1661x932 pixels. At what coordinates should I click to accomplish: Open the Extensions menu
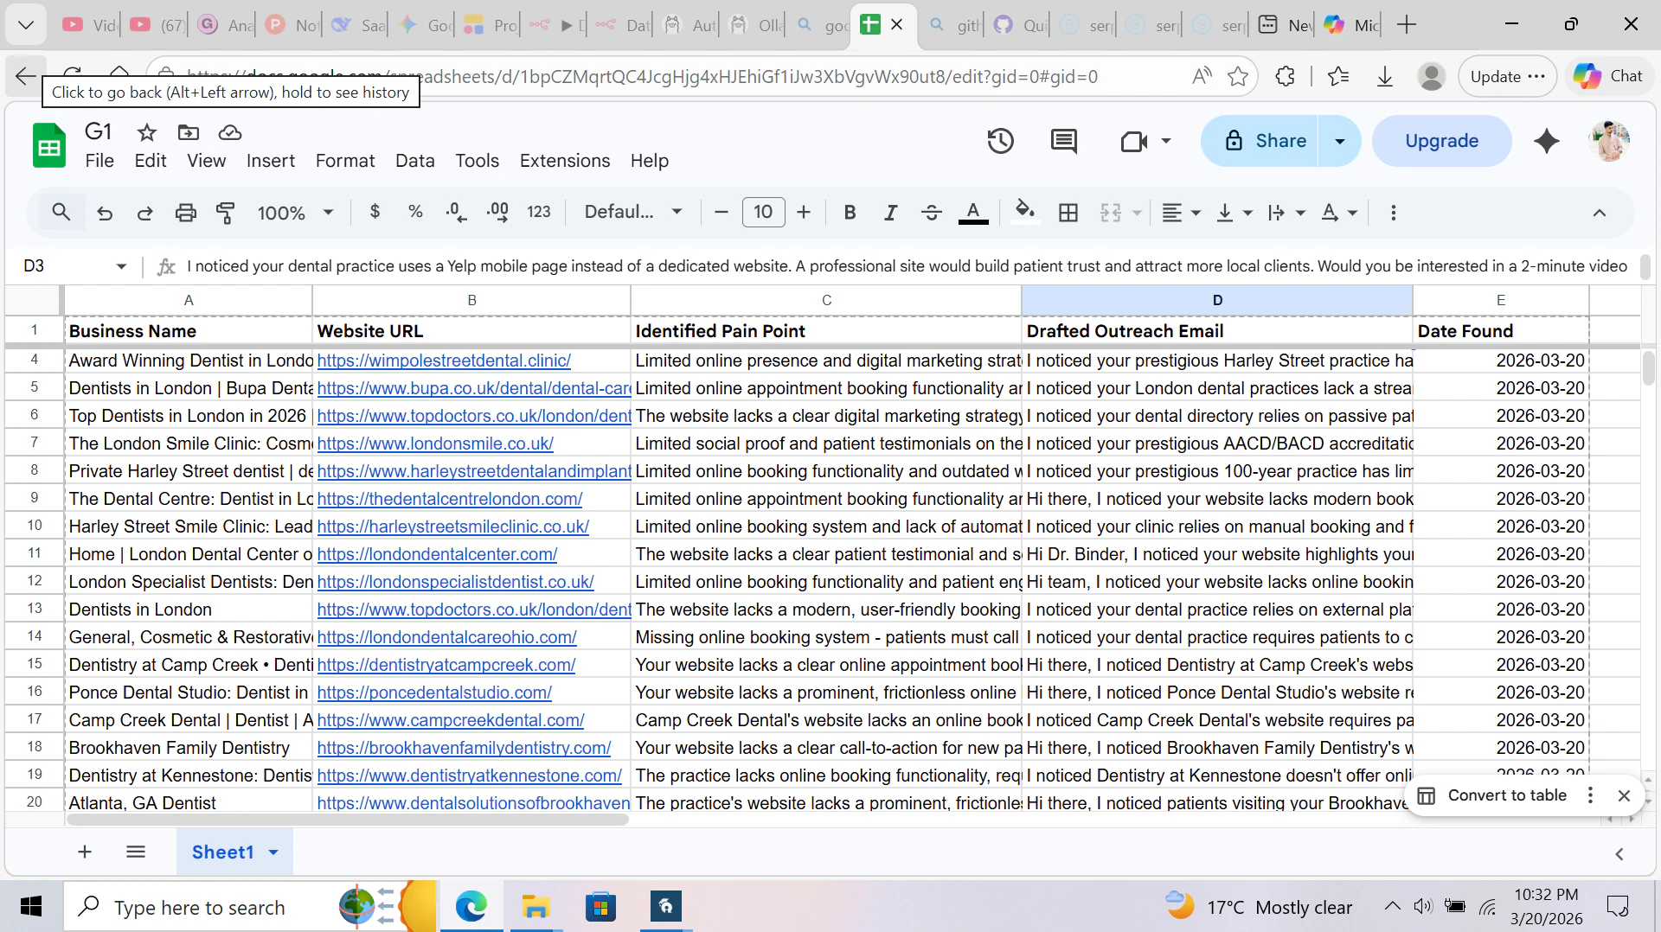[564, 161]
